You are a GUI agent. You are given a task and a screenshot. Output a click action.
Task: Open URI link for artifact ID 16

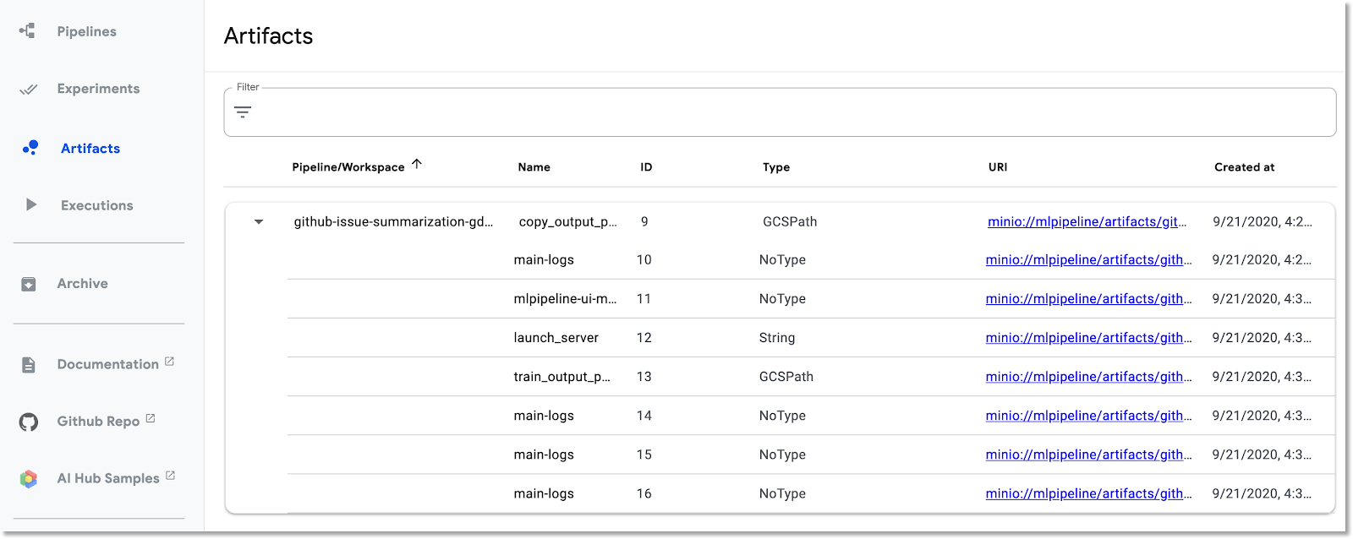tap(1087, 493)
